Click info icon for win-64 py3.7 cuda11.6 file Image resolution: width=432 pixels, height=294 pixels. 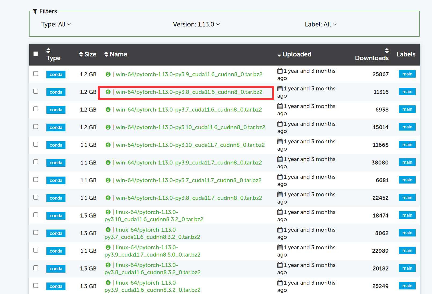[x=108, y=109]
